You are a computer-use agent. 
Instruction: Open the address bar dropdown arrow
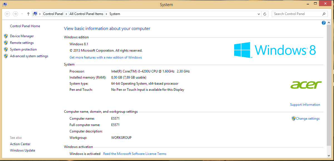(x=259, y=14)
